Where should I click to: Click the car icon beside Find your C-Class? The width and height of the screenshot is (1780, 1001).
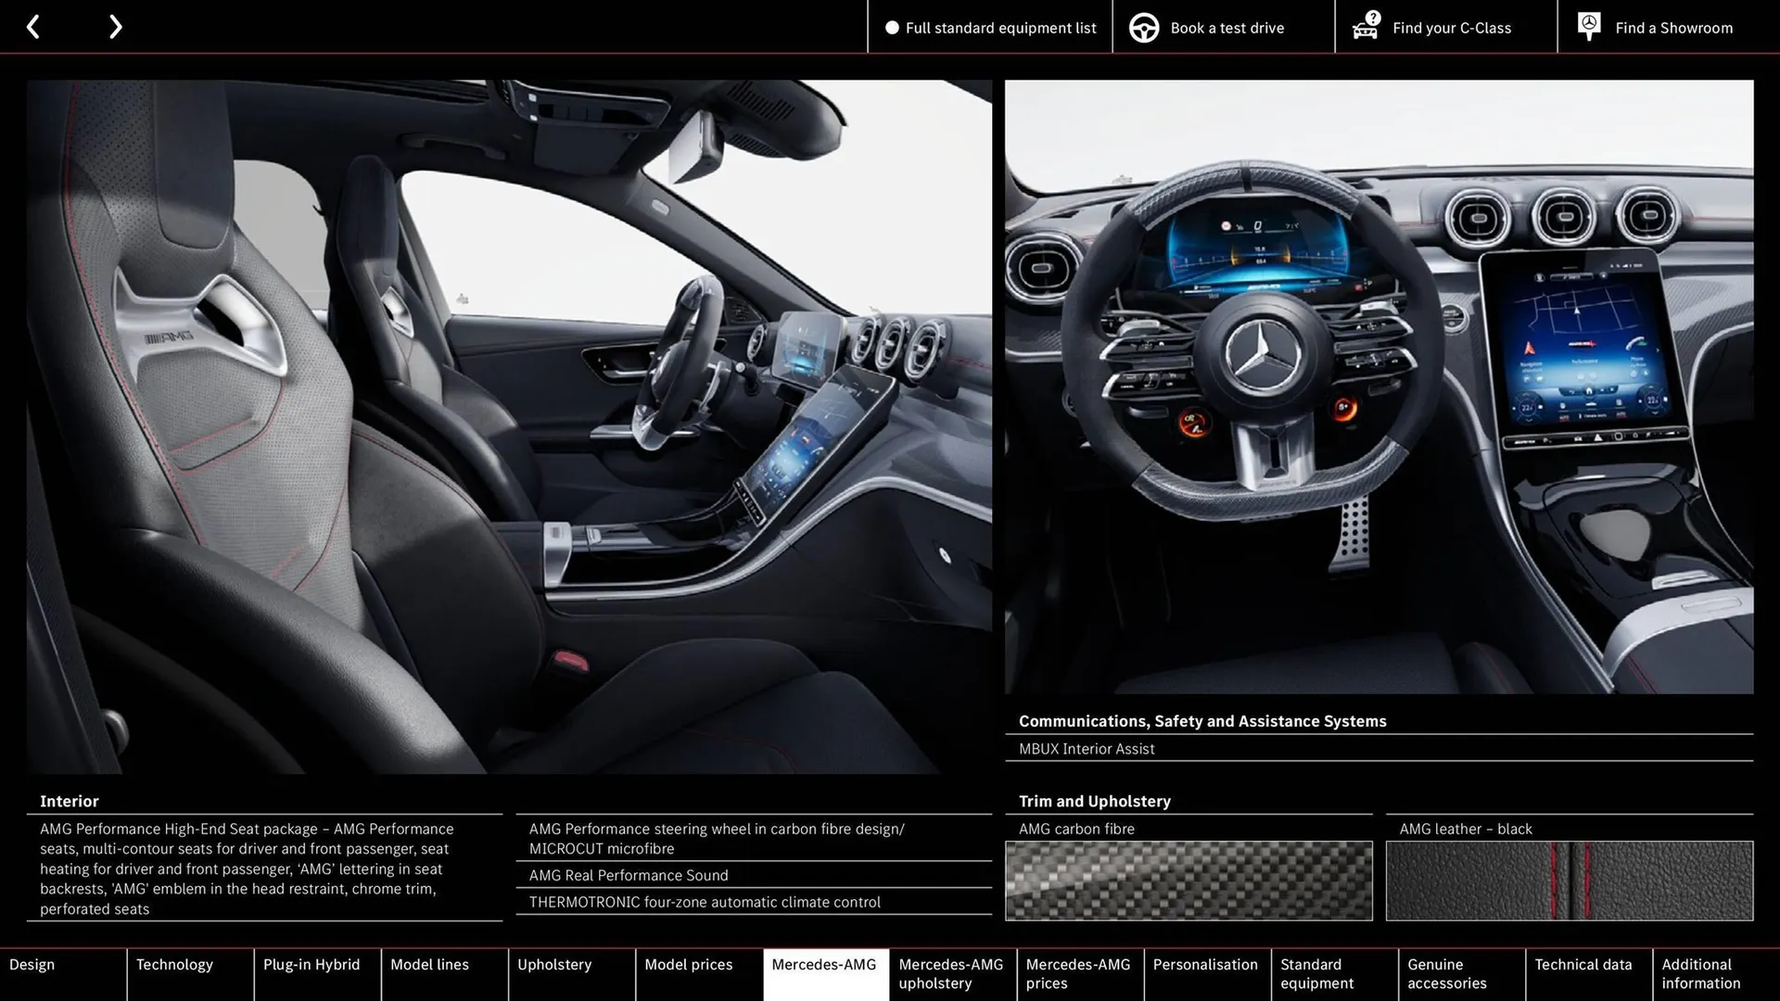[x=1364, y=27]
